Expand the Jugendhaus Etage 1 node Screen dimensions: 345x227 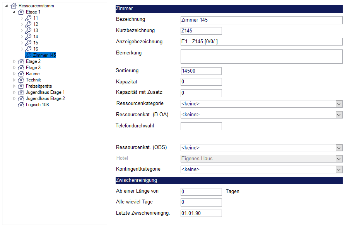coord(14,92)
